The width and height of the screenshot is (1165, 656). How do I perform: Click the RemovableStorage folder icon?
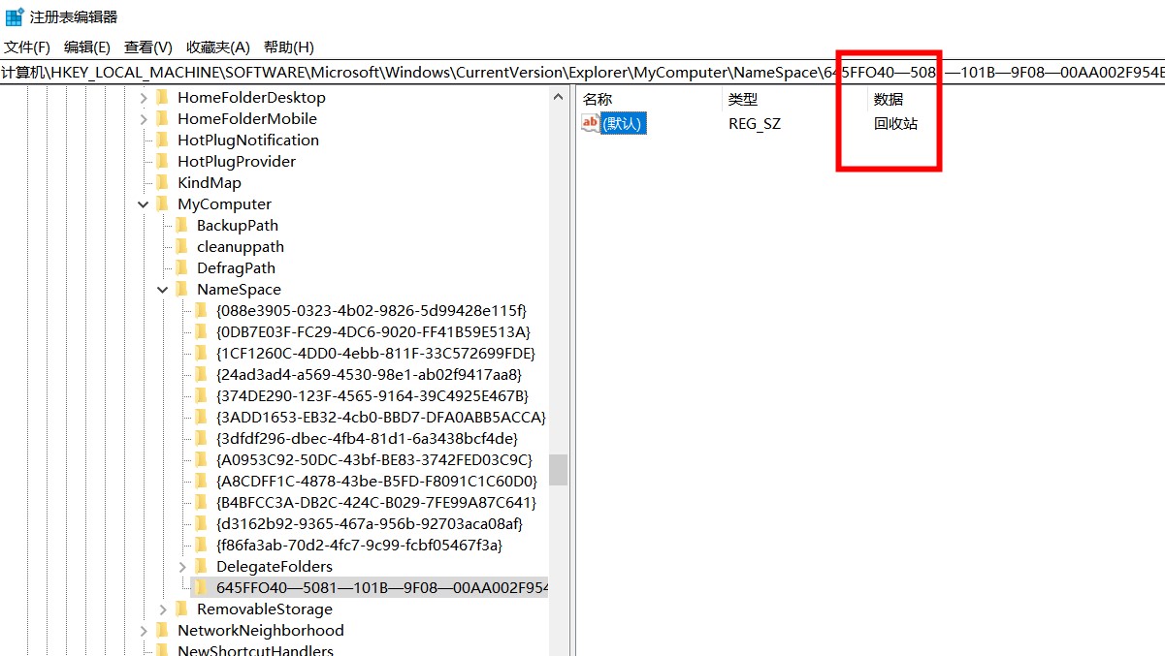(181, 609)
